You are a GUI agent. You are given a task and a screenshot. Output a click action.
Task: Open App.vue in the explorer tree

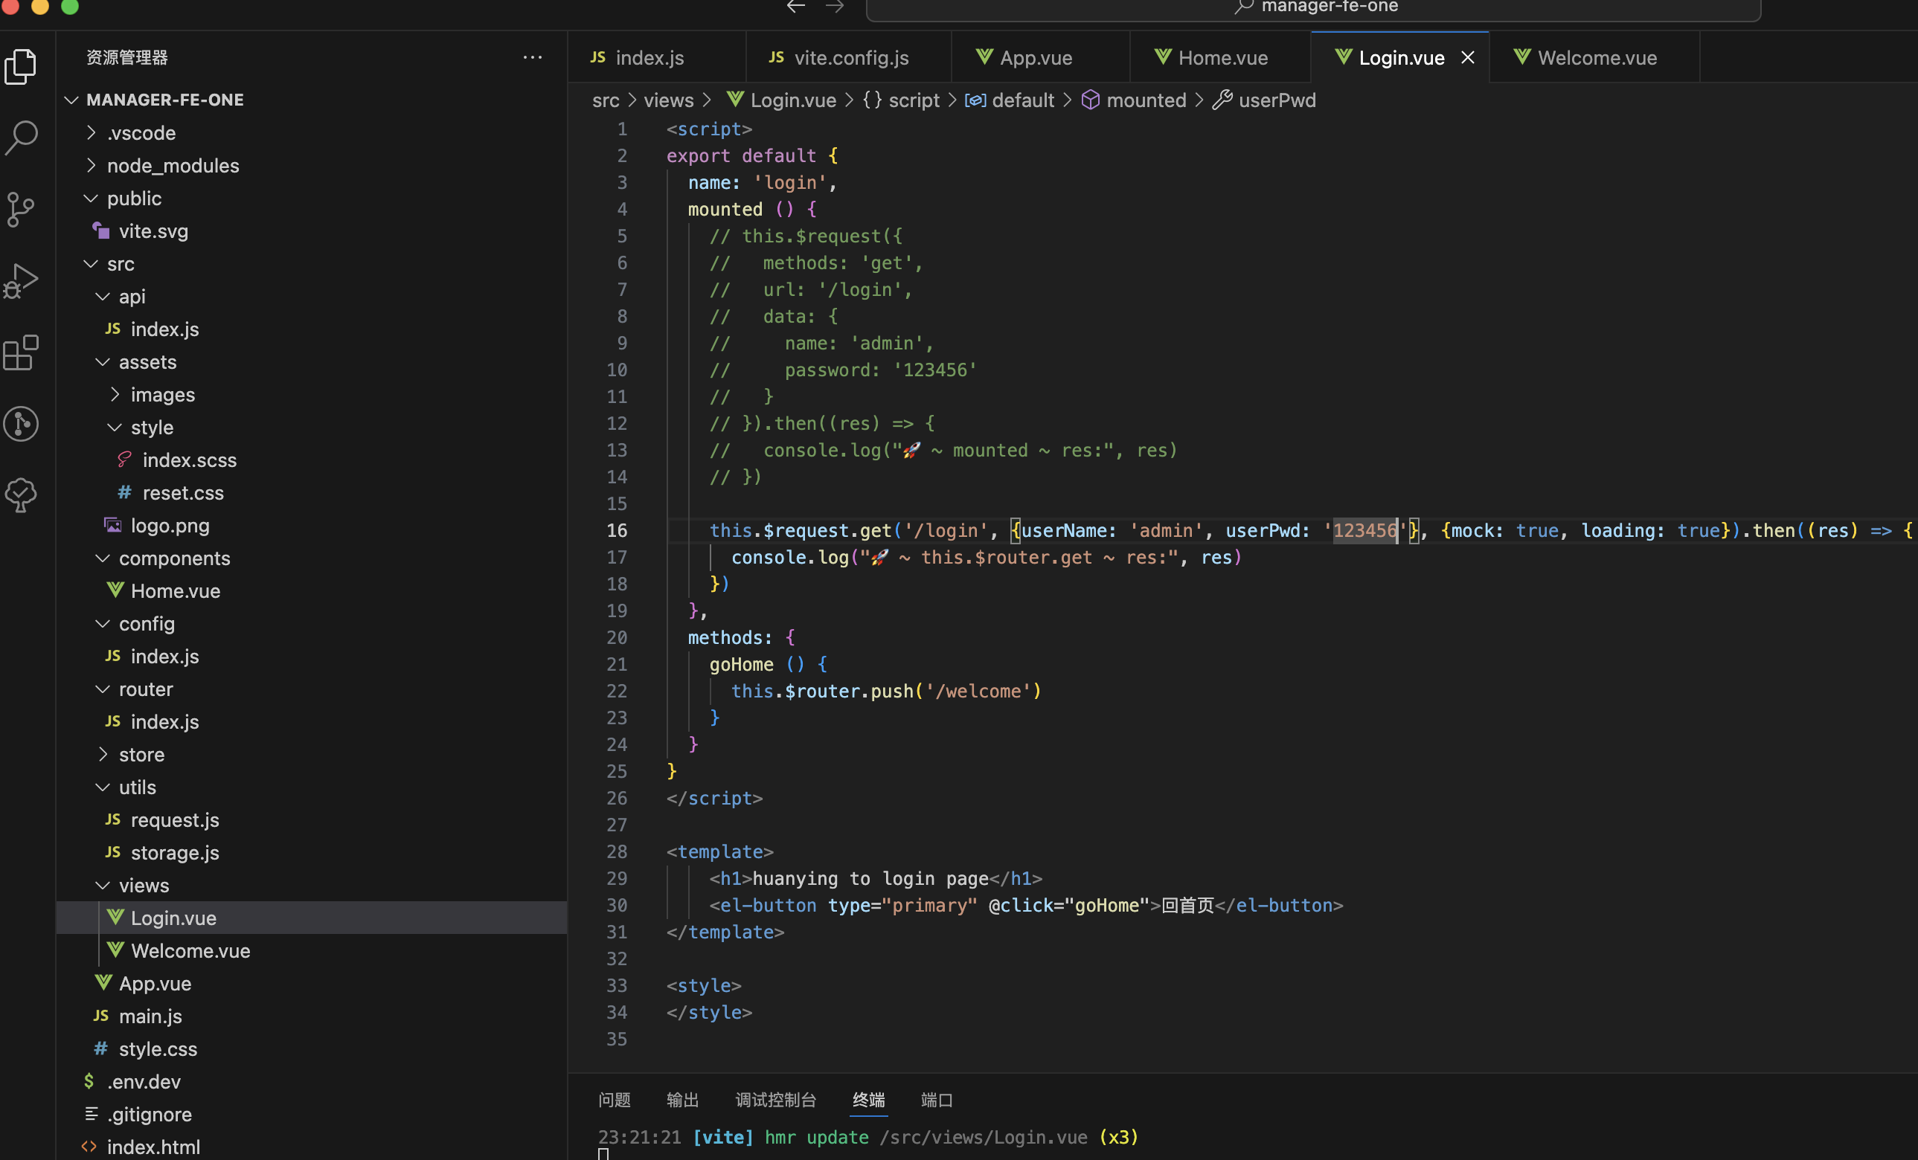[x=312, y=982]
